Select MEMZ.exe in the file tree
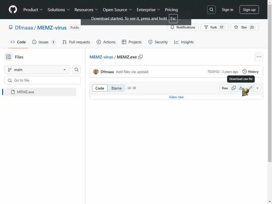272x204 pixels. pos(40,92)
